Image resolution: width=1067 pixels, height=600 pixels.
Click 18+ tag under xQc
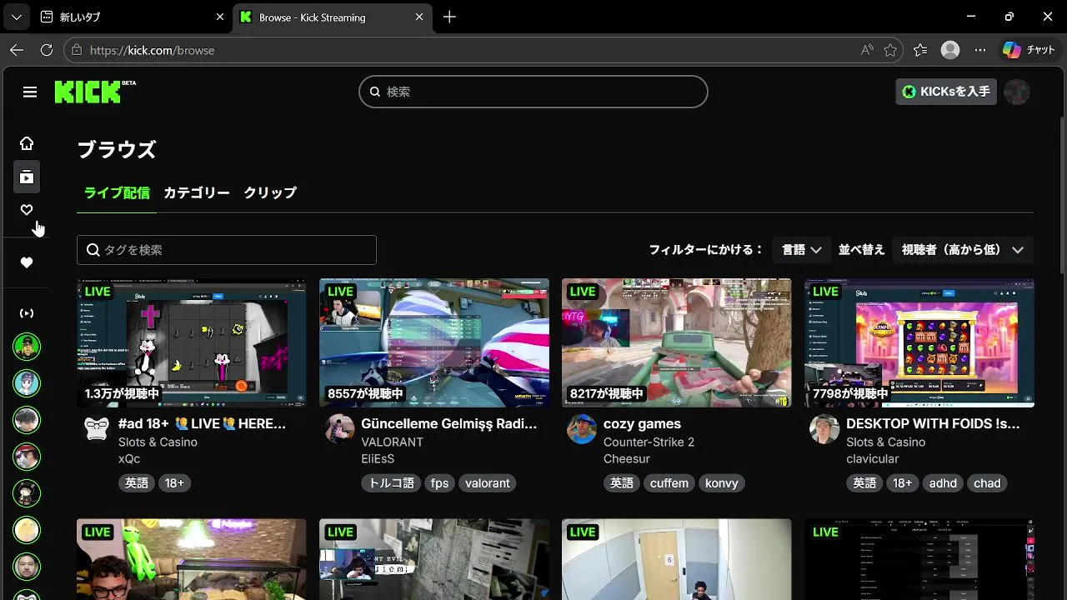pyautogui.click(x=174, y=483)
